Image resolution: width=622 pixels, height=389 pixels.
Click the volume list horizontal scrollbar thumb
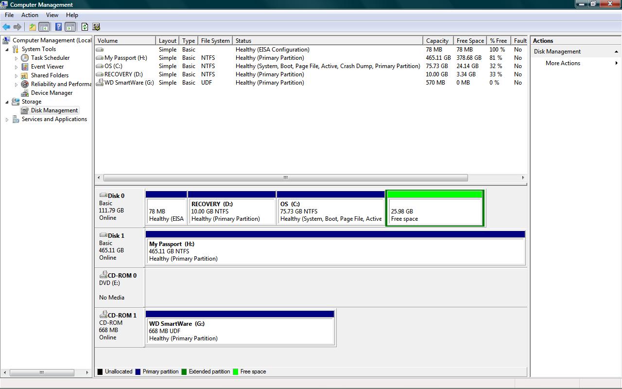(286, 177)
